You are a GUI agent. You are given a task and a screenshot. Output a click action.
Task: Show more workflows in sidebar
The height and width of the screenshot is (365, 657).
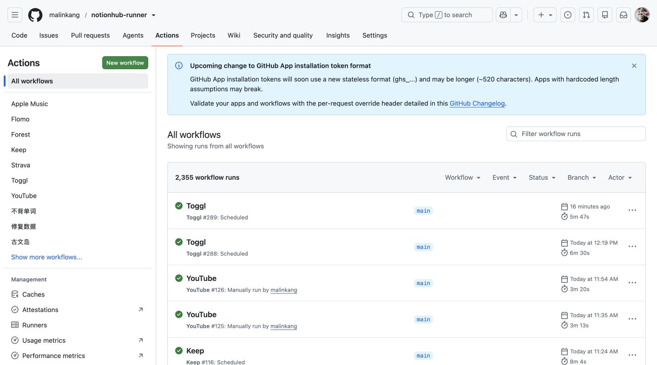pyautogui.click(x=46, y=257)
